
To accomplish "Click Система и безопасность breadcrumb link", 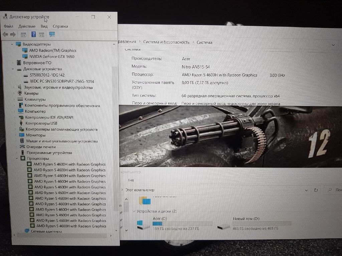I will coord(166,42).
